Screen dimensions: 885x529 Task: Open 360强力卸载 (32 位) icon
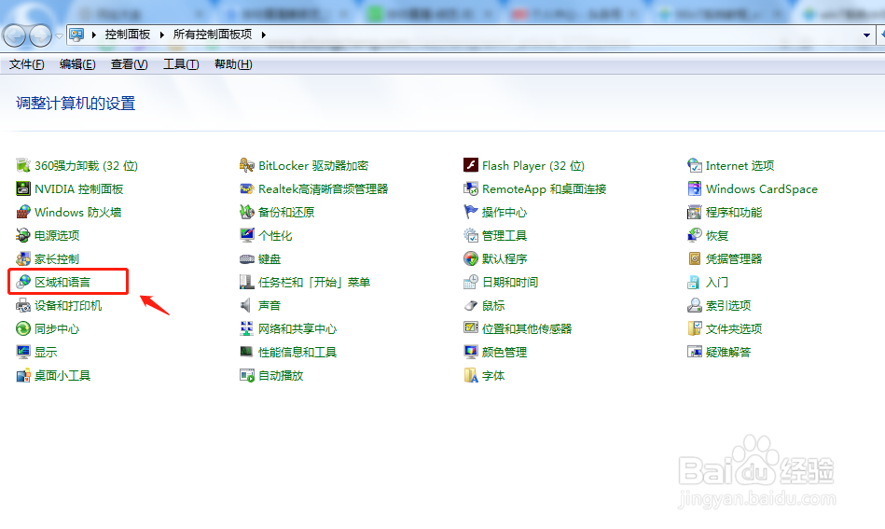pos(23,165)
